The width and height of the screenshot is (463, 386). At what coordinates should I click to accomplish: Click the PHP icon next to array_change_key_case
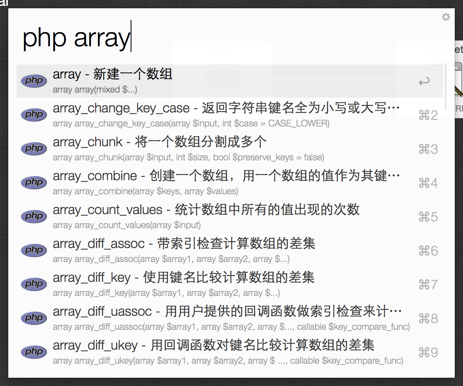[33, 114]
